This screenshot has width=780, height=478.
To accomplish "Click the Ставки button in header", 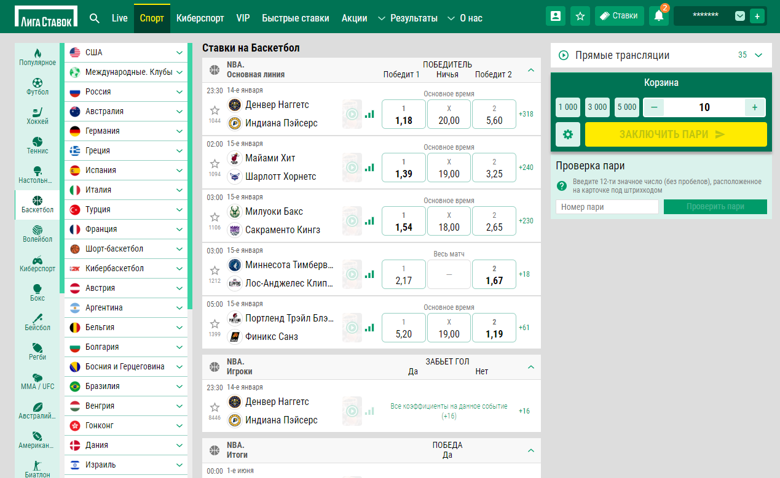I will pos(620,16).
